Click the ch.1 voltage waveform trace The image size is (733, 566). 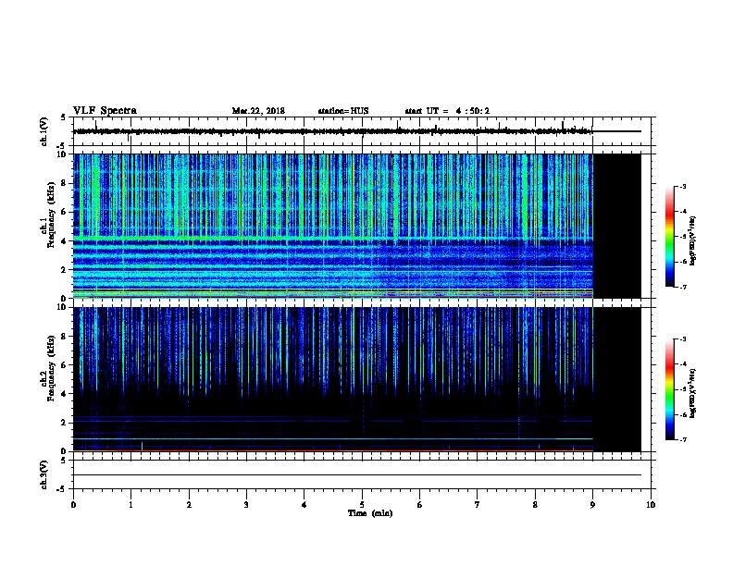(357, 131)
